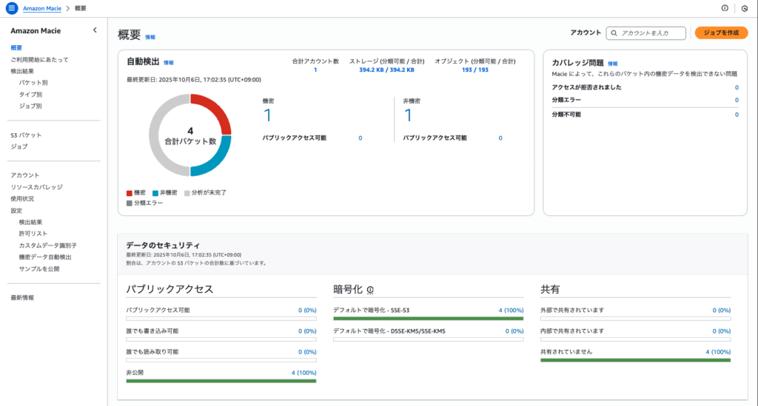Open バケット別 under 検出結果
Viewport: 758px width, 406px height.
coord(33,83)
